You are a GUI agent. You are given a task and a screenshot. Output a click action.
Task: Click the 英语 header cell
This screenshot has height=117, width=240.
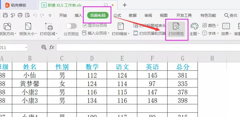click(153, 67)
